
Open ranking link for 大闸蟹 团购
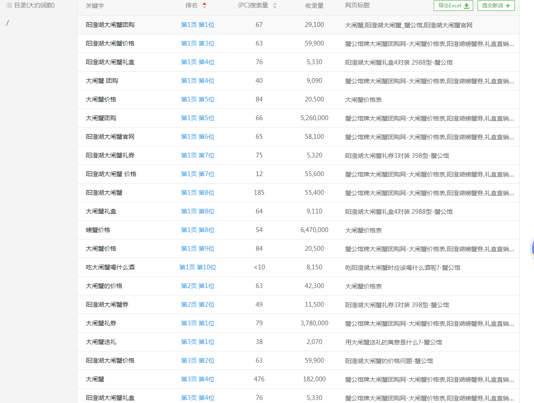pos(198,81)
